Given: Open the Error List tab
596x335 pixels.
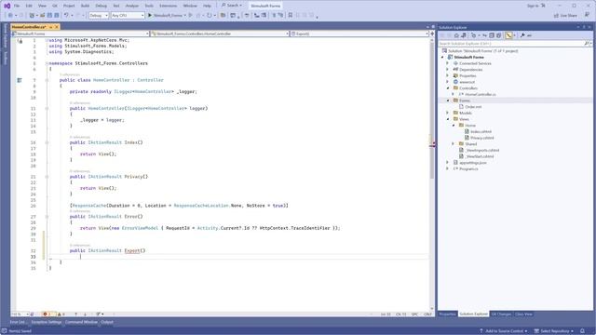Looking at the screenshot, I should (x=18, y=322).
